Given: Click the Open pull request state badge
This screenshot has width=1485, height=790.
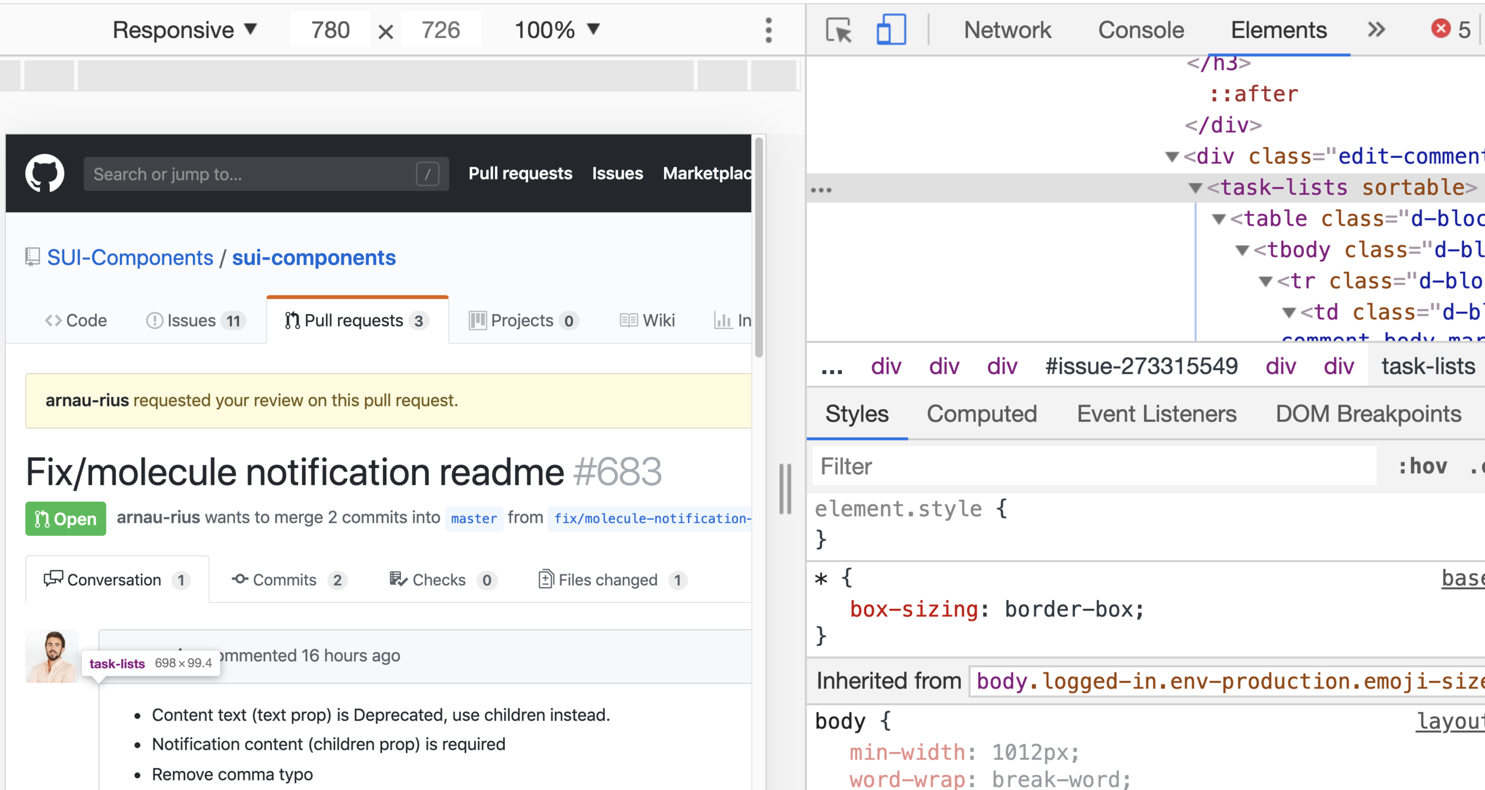Looking at the screenshot, I should point(65,519).
